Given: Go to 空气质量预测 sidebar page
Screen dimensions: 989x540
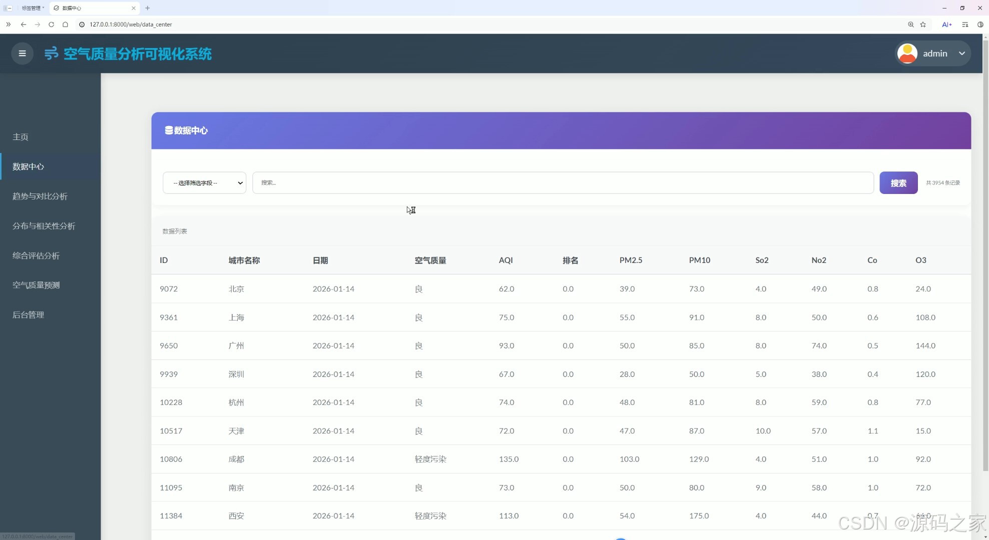Looking at the screenshot, I should (36, 285).
